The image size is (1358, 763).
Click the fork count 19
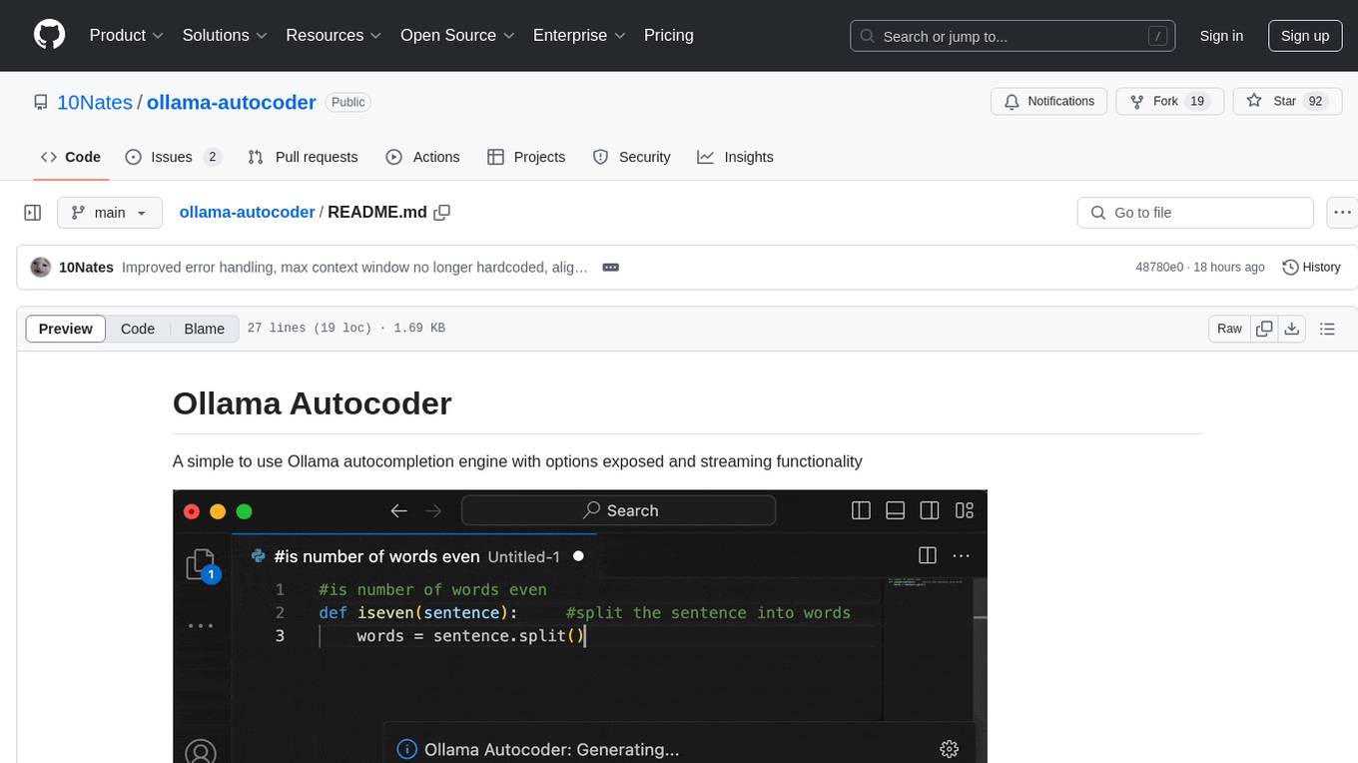click(x=1198, y=101)
